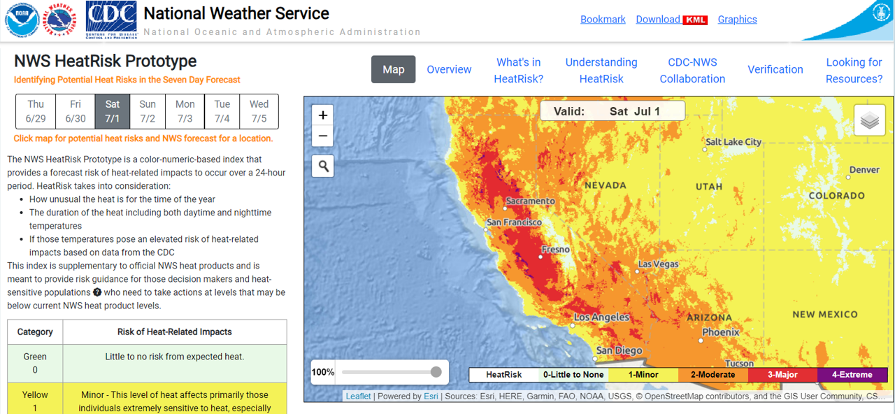The image size is (895, 414).
Task: Click Sacramento on the map
Action: 506,207
